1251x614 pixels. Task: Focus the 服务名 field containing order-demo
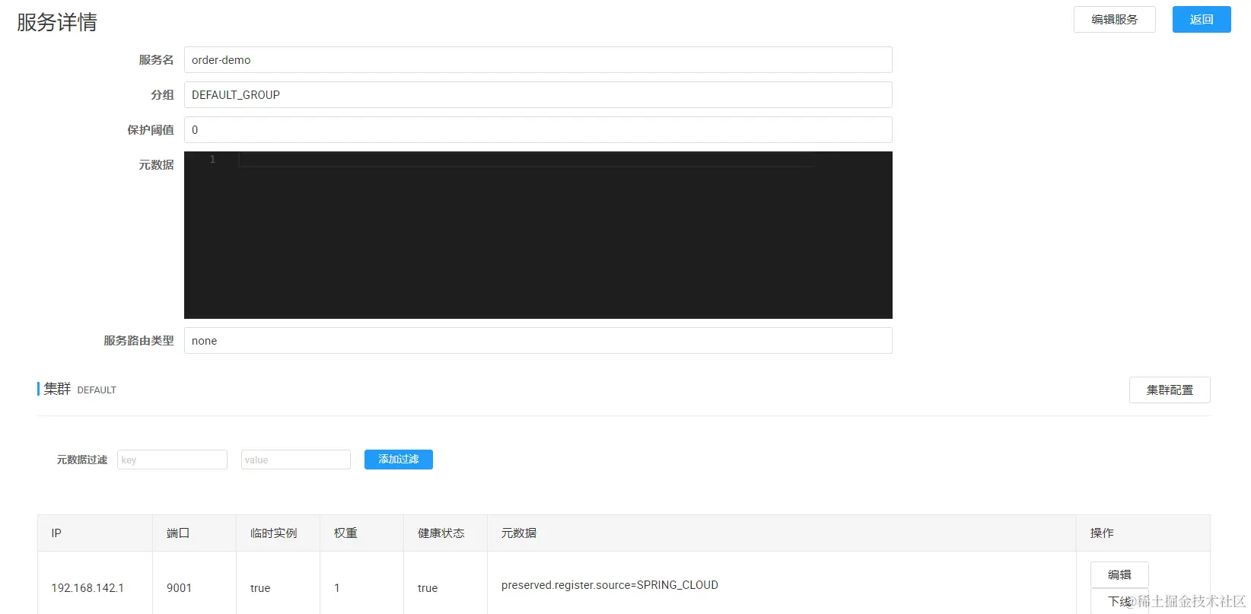coord(538,60)
